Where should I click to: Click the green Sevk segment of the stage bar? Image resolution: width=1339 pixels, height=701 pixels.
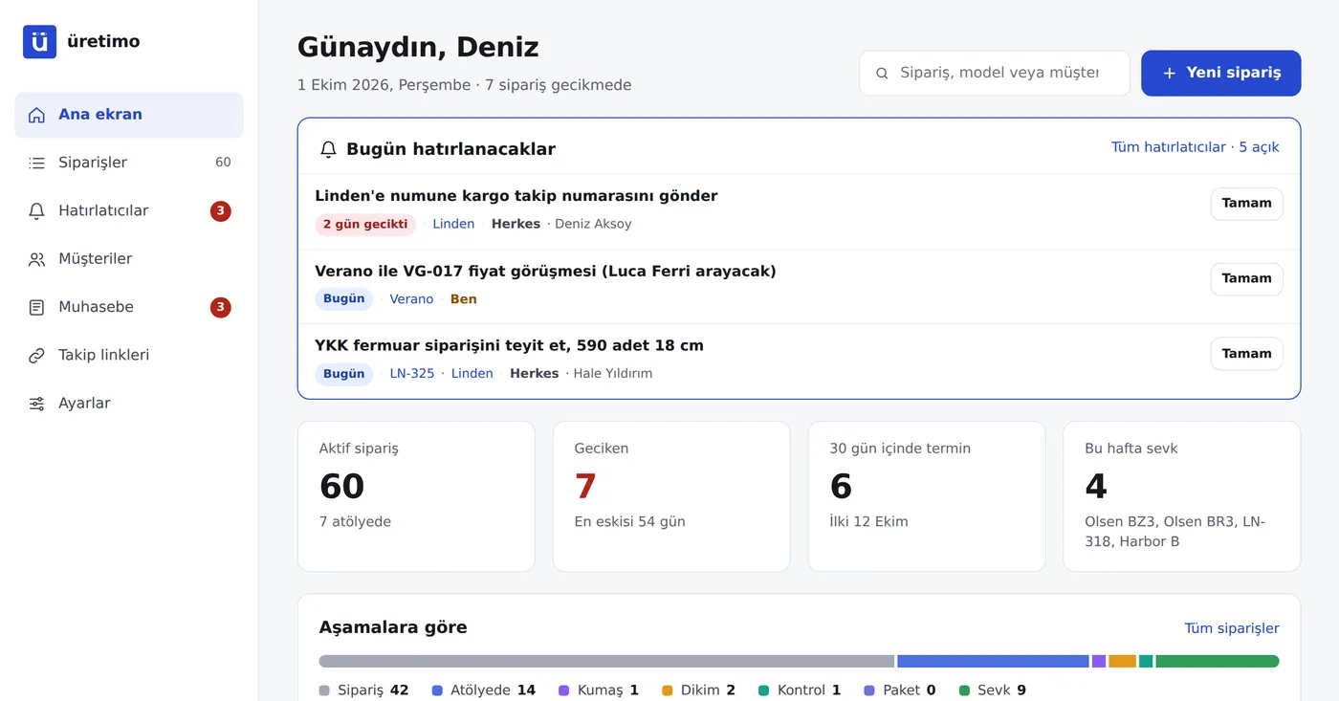(1218, 662)
